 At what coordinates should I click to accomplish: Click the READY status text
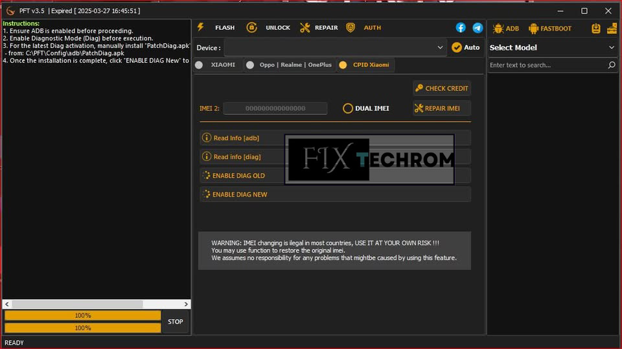point(14,343)
